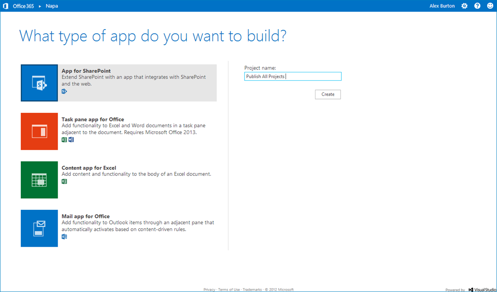
Task: Open the help question mark icon
Action: pyautogui.click(x=478, y=6)
